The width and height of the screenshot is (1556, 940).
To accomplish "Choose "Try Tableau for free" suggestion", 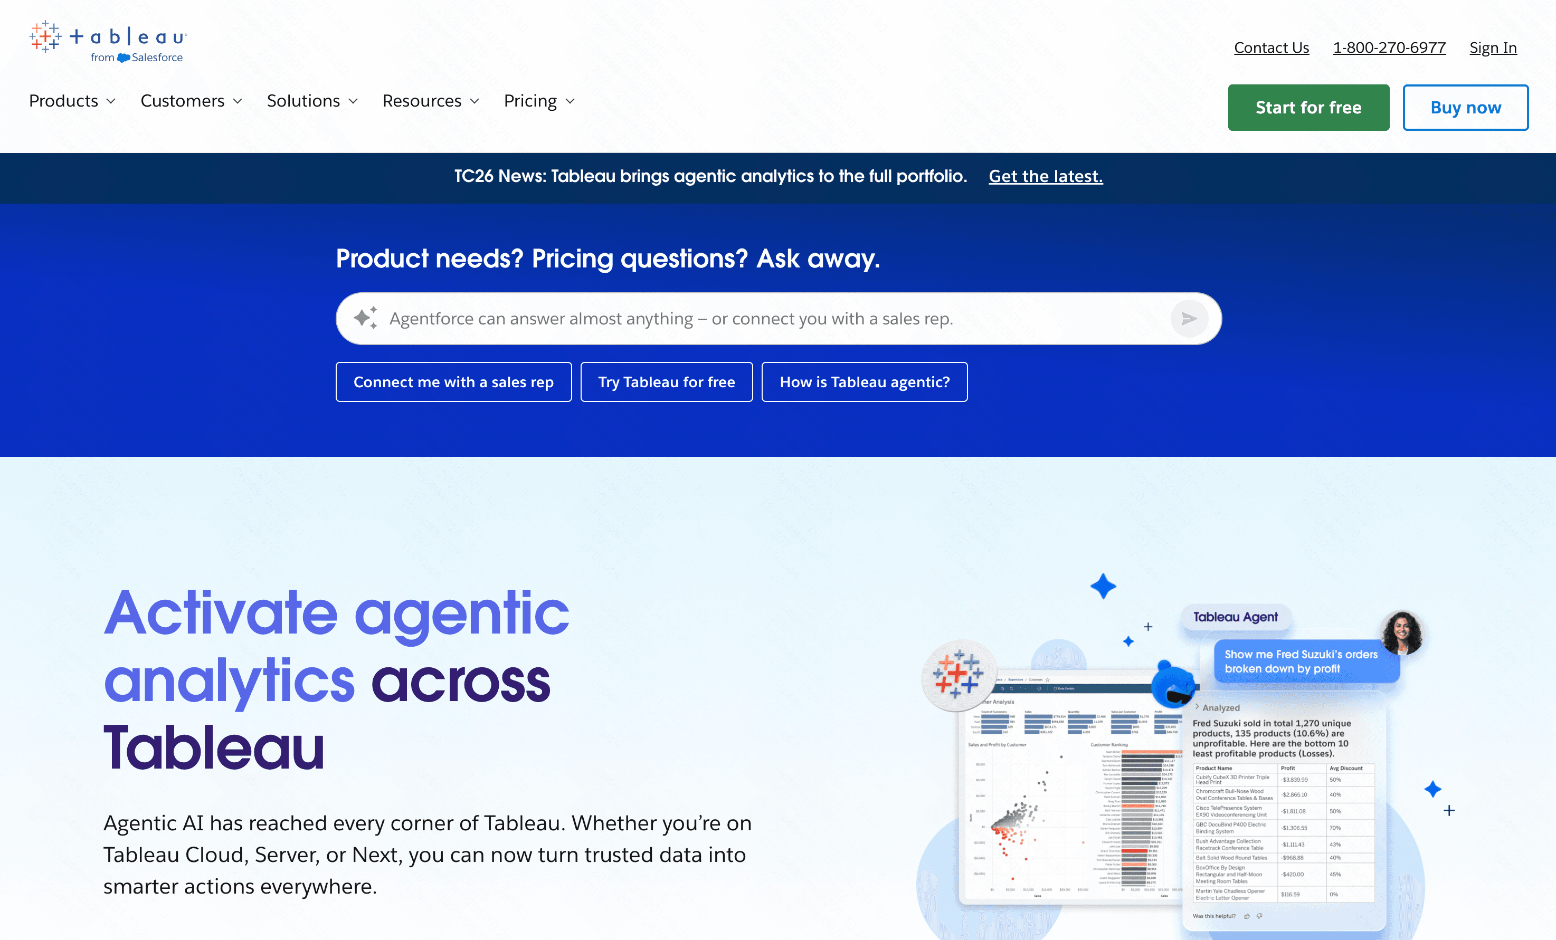I will [666, 382].
